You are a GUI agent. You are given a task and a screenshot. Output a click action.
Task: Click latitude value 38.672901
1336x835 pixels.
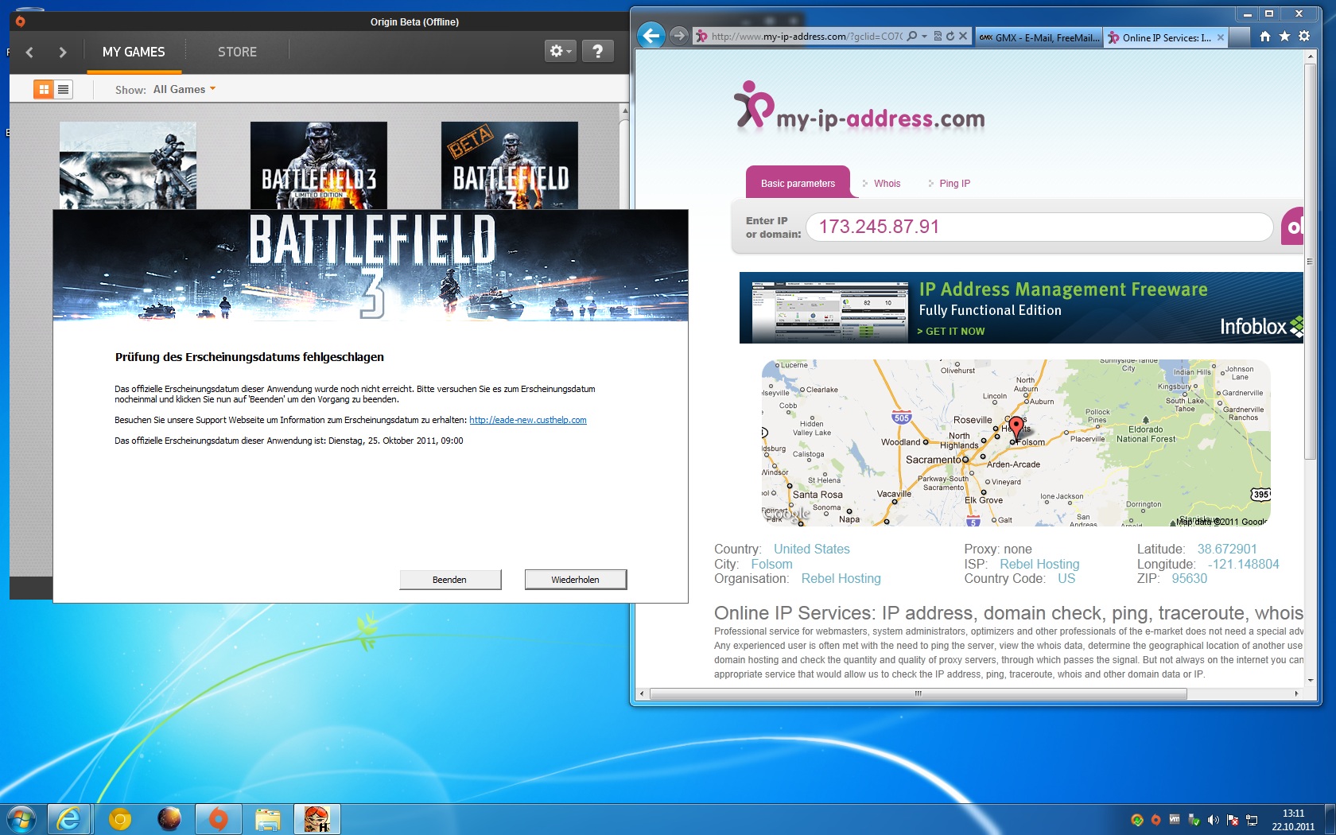click(1227, 550)
